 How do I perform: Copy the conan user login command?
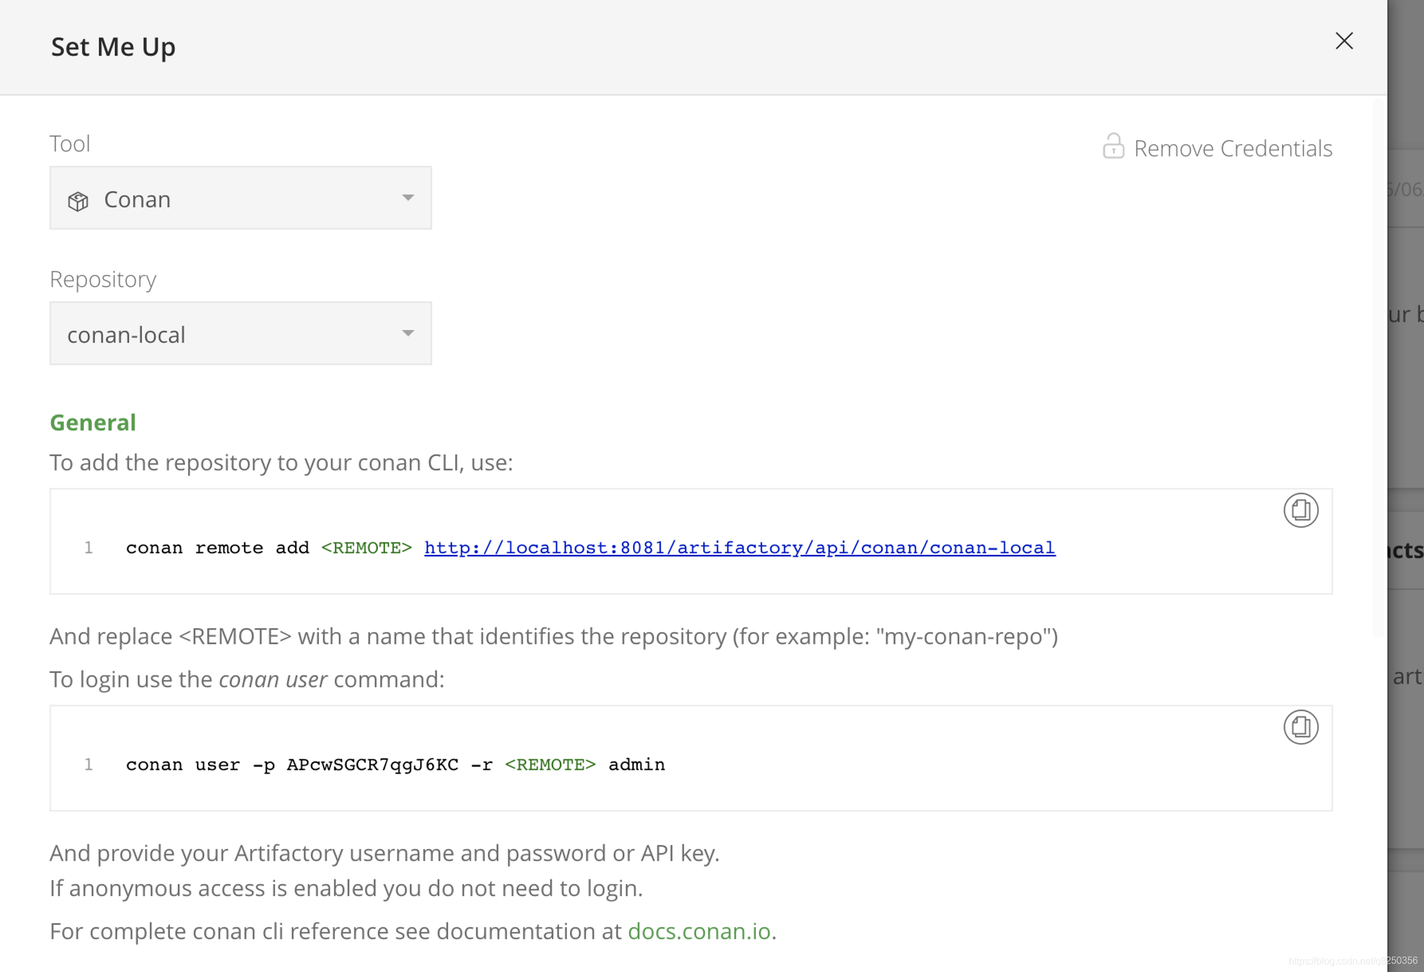1300,727
